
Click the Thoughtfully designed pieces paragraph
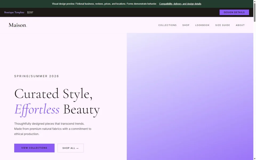[53, 129]
